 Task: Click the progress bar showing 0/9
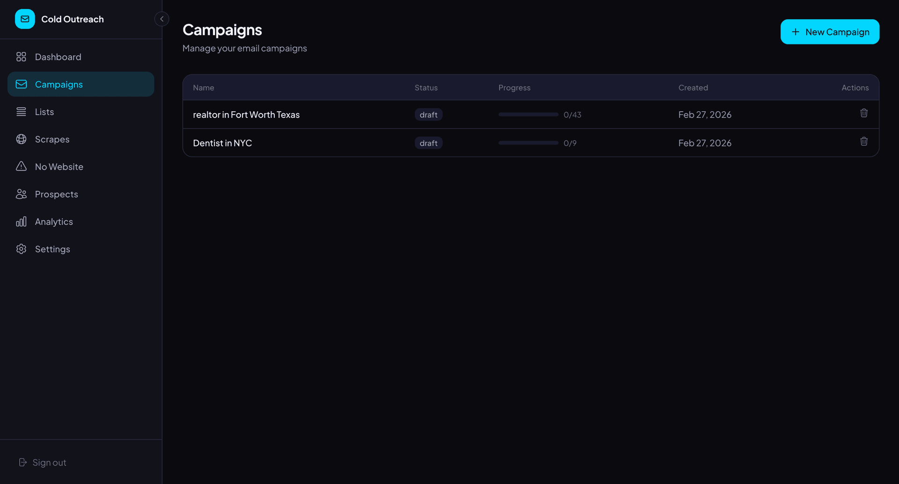(528, 143)
